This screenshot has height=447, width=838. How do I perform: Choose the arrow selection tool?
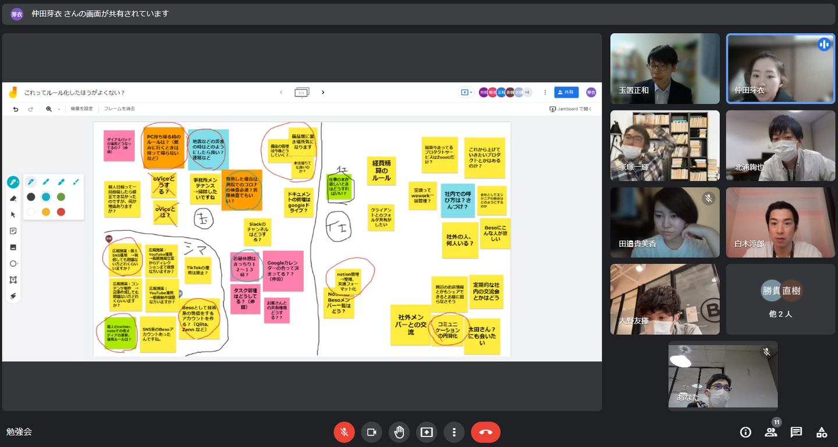pyautogui.click(x=13, y=214)
